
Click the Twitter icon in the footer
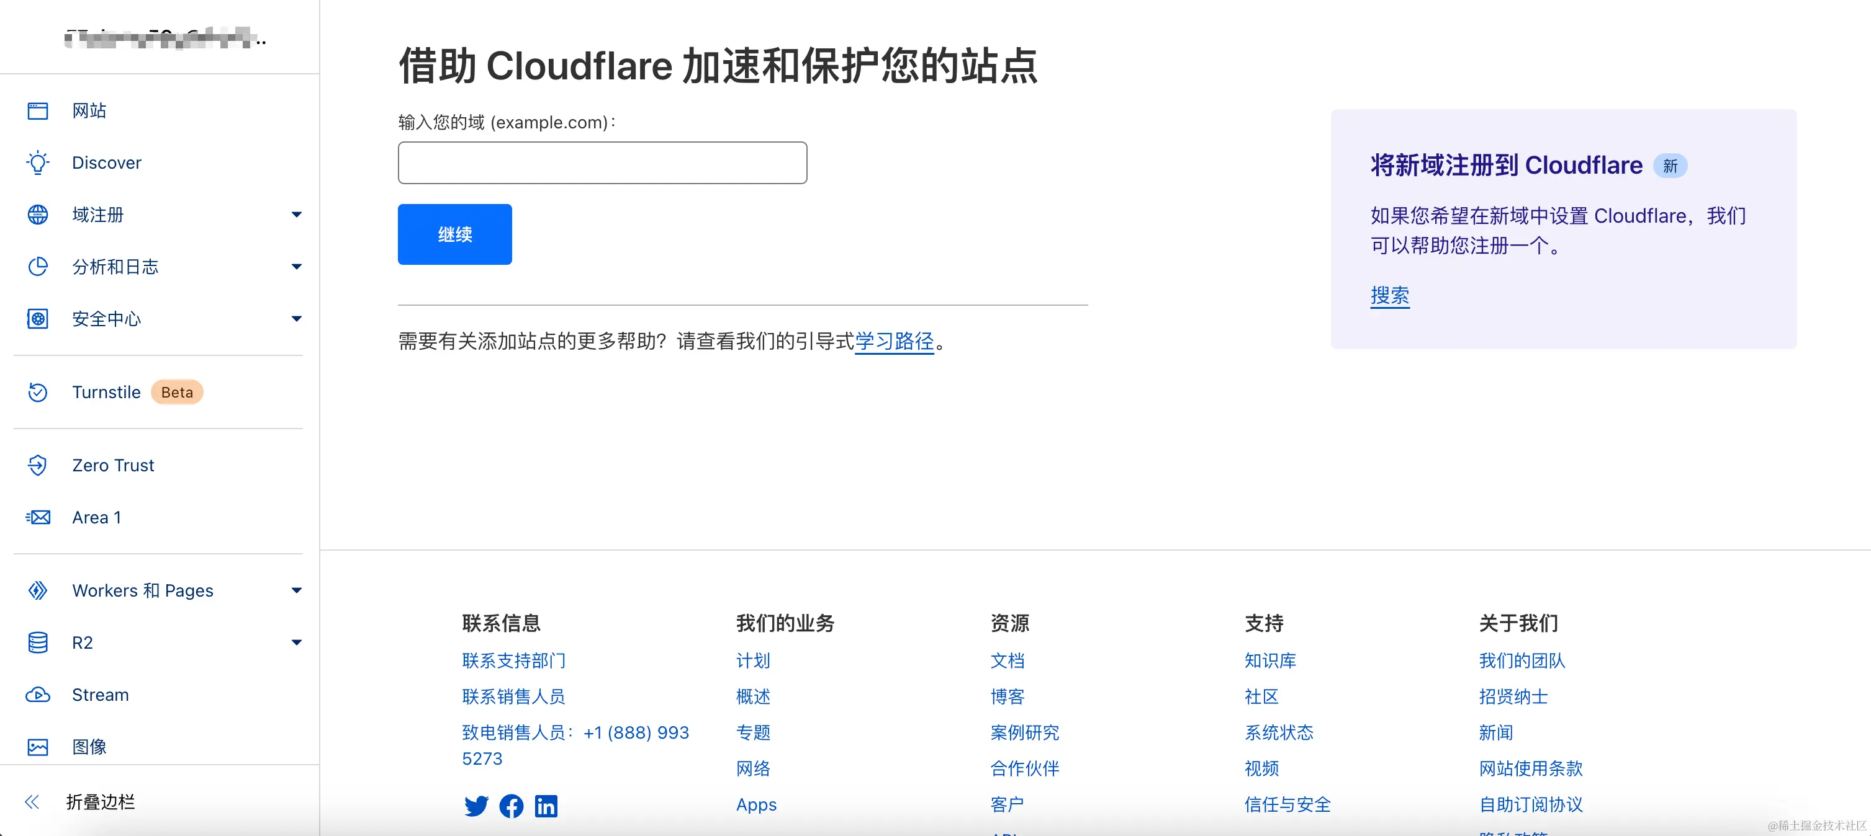point(477,806)
